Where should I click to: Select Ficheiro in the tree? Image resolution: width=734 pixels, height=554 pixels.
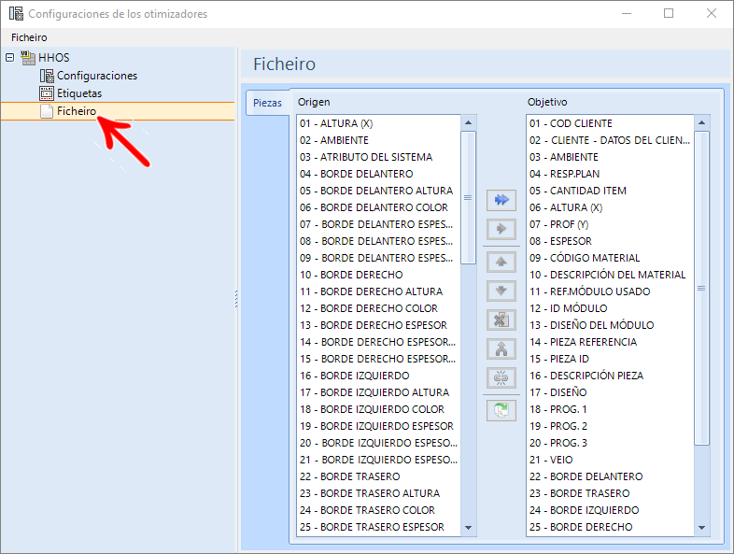point(77,111)
